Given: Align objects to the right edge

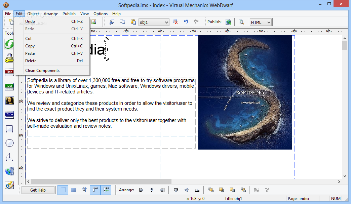Looking at the screenshot, I should point(162,190).
